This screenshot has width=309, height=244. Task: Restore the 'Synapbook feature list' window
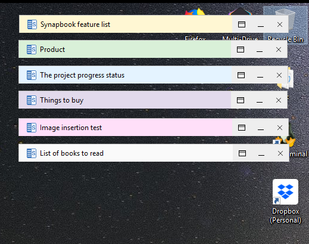click(x=242, y=24)
